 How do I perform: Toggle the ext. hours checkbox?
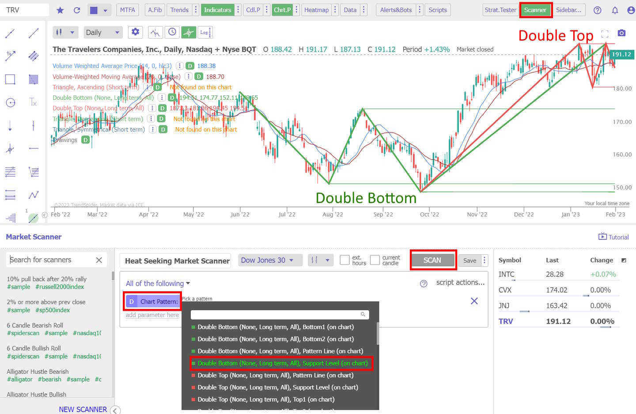click(x=344, y=260)
